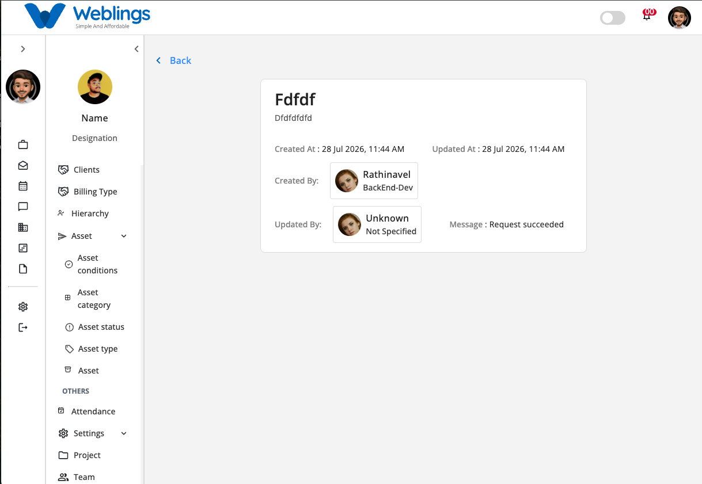Expand the left icon rail with chevron
Screen dimensions: 702x484
click(23, 49)
